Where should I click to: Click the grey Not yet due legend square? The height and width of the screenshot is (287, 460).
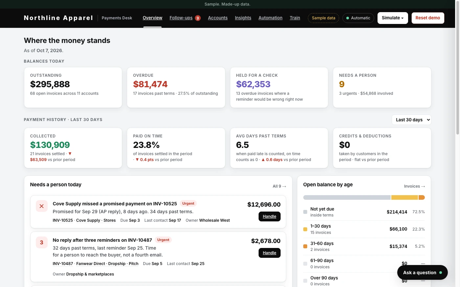pos(305,212)
